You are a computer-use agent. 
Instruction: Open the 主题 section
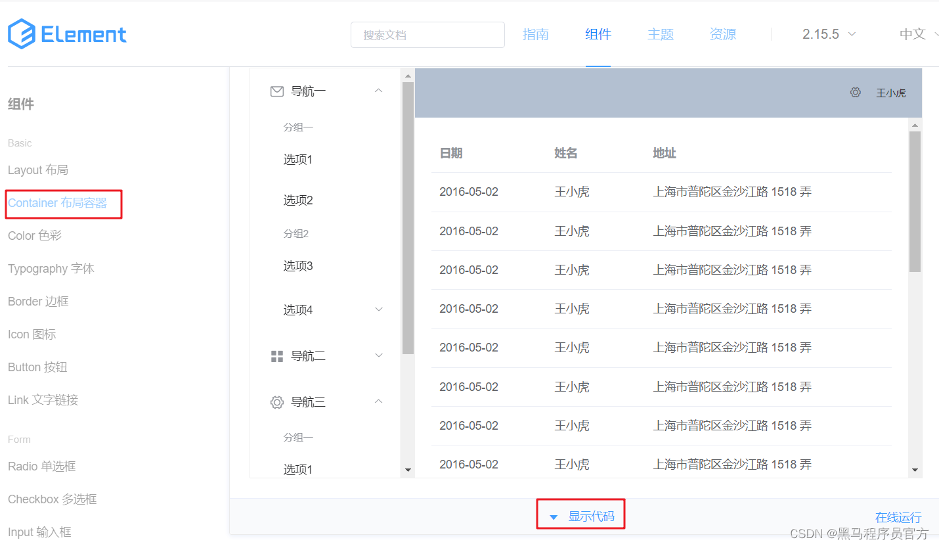pyautogui.click(x=661, y=34)
